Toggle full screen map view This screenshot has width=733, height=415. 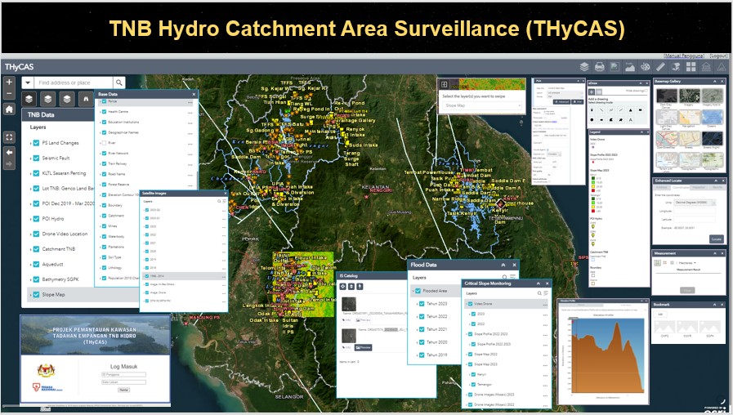(x=9, y=137)
